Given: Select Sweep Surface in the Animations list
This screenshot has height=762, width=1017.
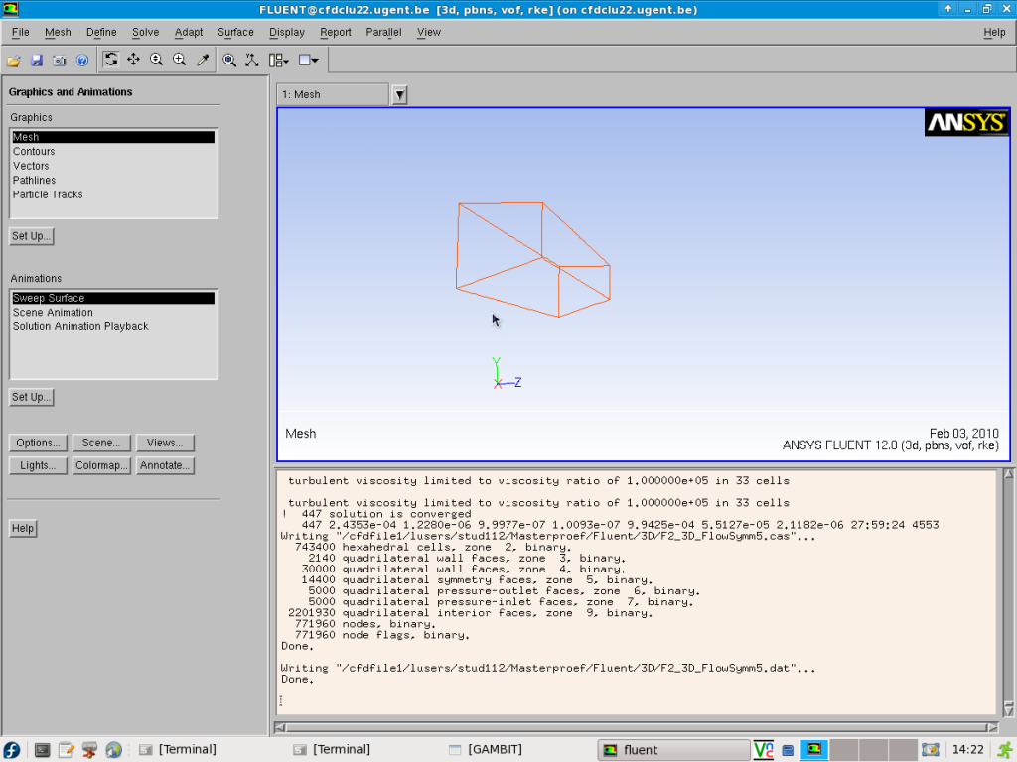Looking at the screenshot, I should click(x=113, y=298).
